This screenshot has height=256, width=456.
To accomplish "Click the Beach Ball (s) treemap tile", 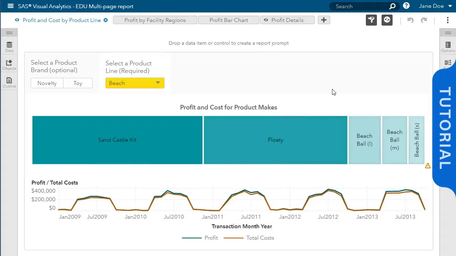I will click(416, 140).
